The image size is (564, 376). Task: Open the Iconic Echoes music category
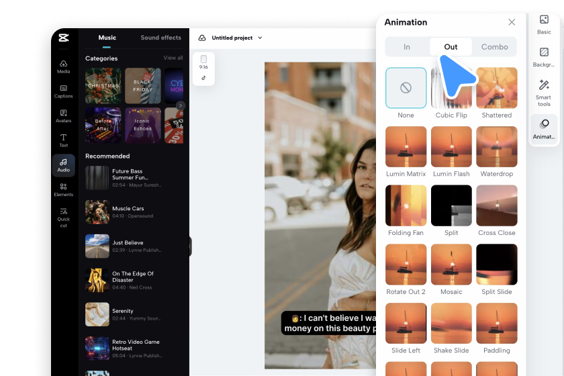143,125
